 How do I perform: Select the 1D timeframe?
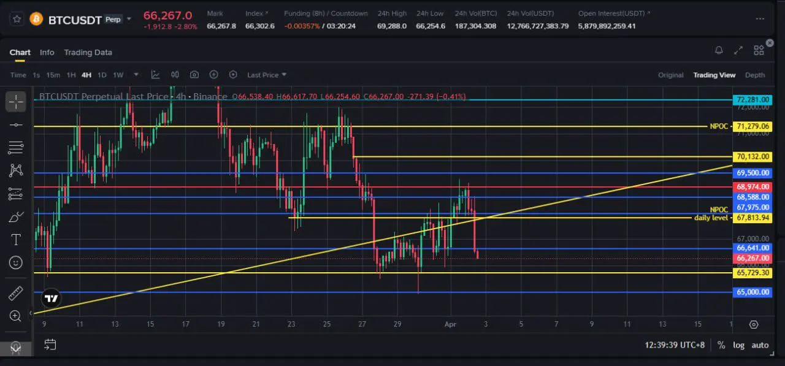(x=102, y=75)
